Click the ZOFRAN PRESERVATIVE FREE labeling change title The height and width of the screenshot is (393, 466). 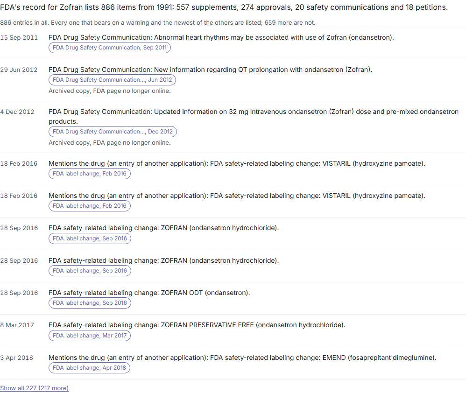[197, 325]
